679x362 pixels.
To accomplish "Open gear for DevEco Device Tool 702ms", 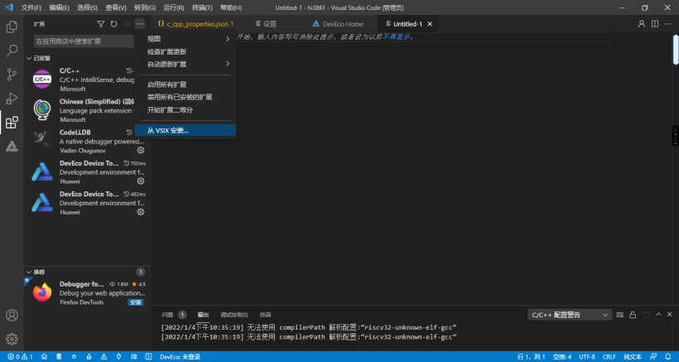I will coord(141,181).
